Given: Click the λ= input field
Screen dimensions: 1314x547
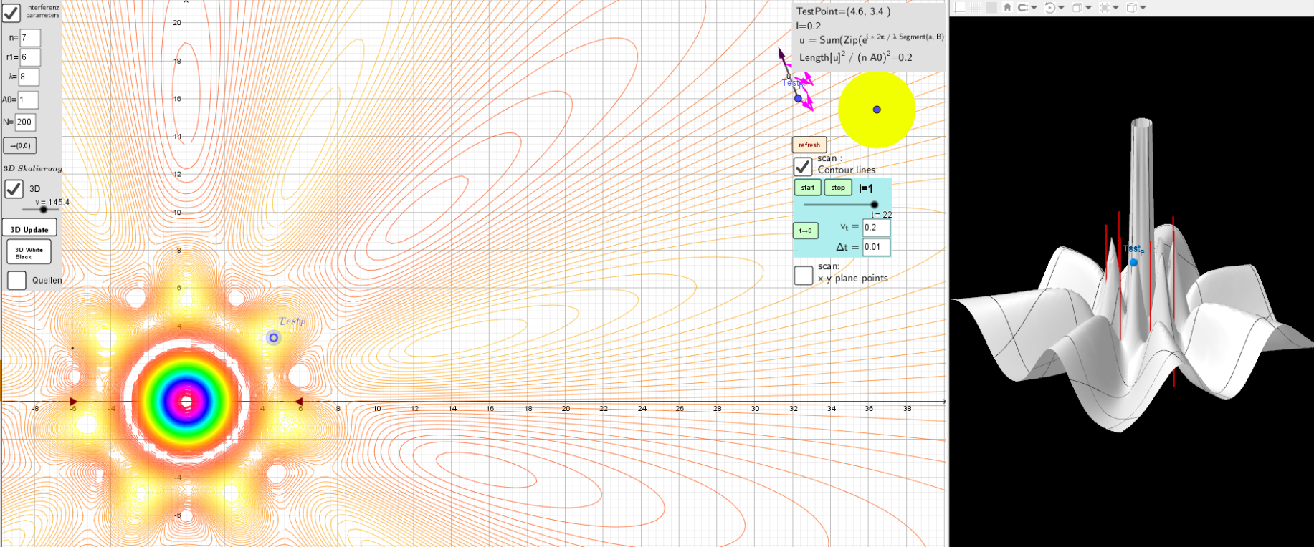Looking at the screenshot, I should point(29,77).
